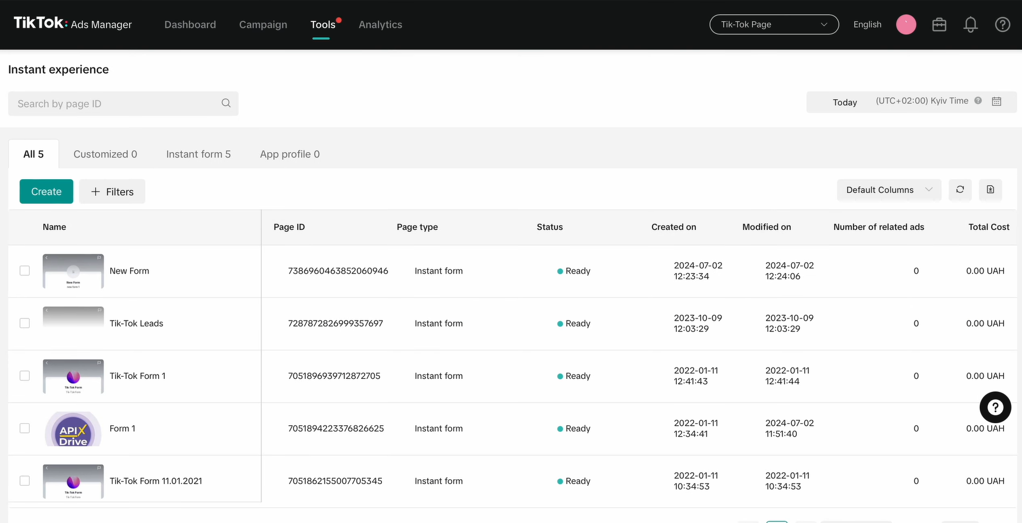Click the Ready status of New Form
Screen dimensions: 1022x523
click(x=574, y=270)
